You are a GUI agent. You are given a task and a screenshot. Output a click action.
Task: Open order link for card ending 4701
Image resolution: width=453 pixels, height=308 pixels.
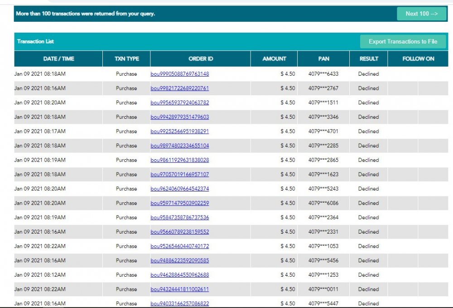click(180, 132)
